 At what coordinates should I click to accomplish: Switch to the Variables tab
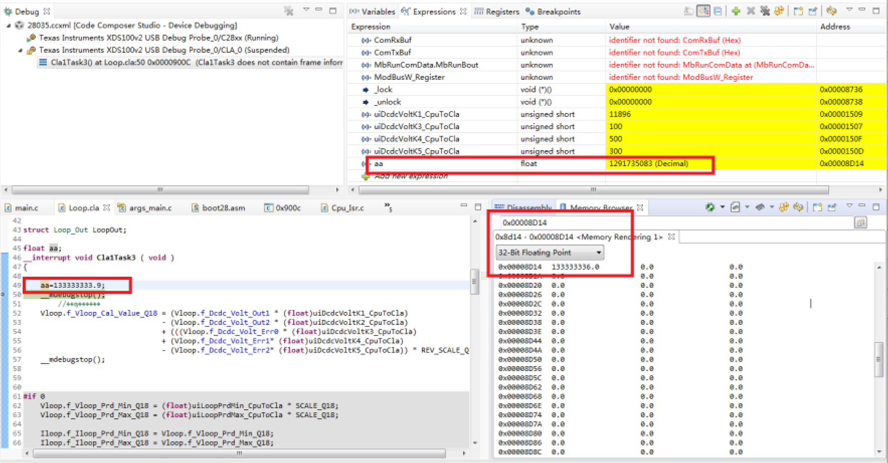tap(373, 12)
